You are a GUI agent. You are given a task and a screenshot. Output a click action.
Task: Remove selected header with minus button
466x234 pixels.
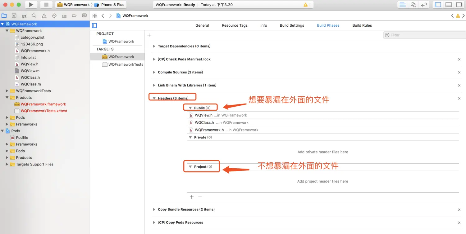[x=200, y=197]
